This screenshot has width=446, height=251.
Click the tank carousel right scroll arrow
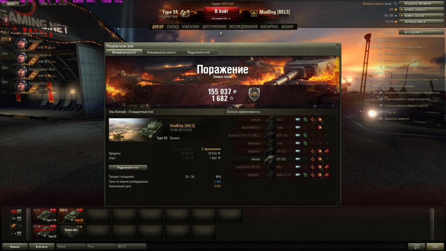432,223
